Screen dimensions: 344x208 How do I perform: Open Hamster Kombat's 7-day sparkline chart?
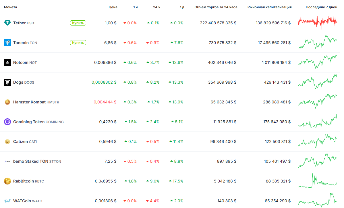point(317,101)
